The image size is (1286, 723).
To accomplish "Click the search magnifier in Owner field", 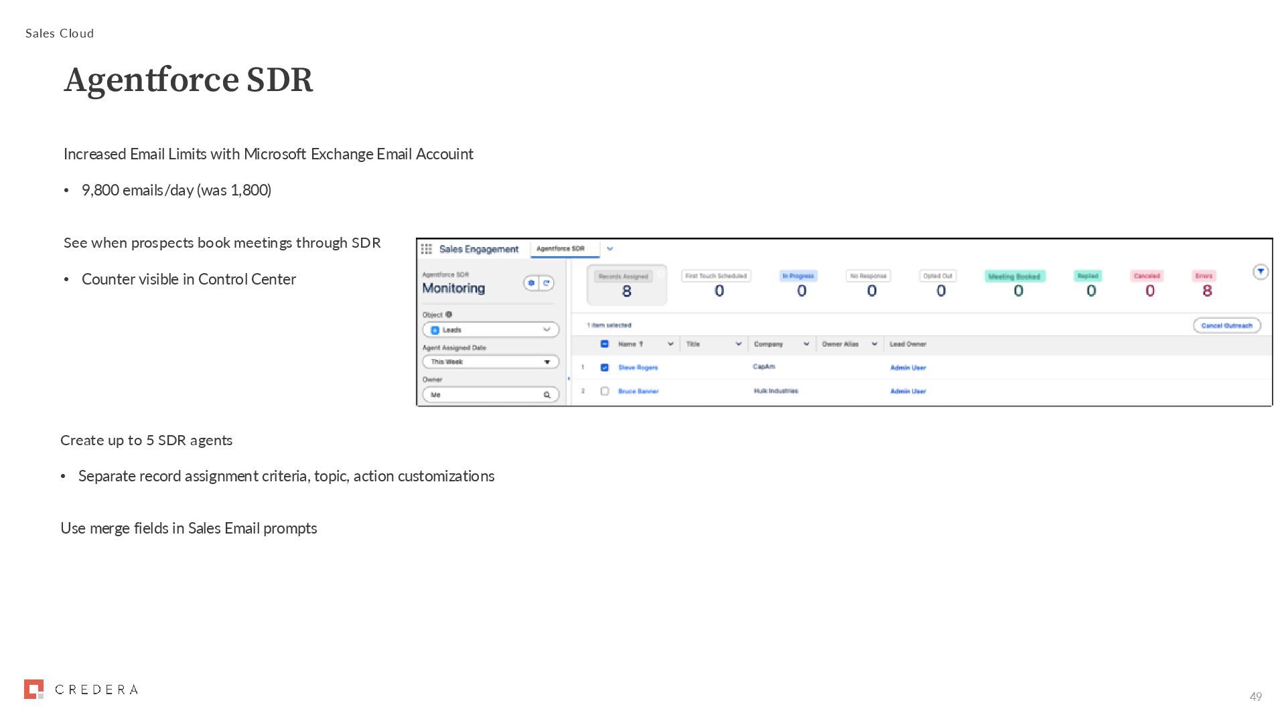I will point(547,395).
